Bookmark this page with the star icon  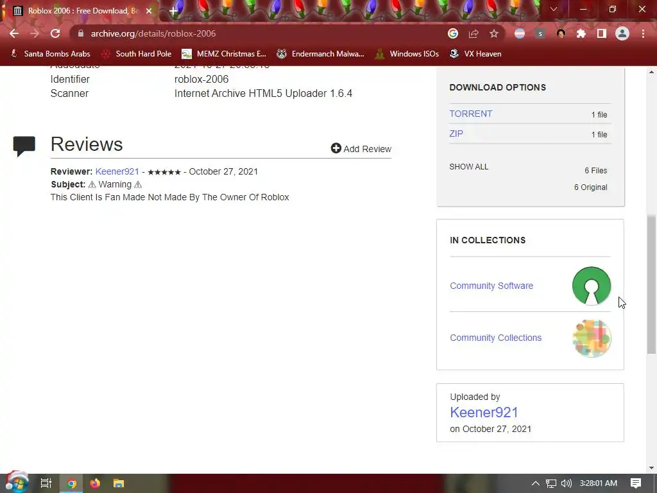[x=494, y=33]
